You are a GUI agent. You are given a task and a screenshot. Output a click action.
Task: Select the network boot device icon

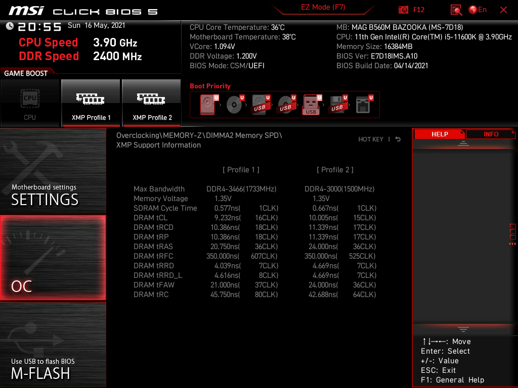click(x=364, y=105)
